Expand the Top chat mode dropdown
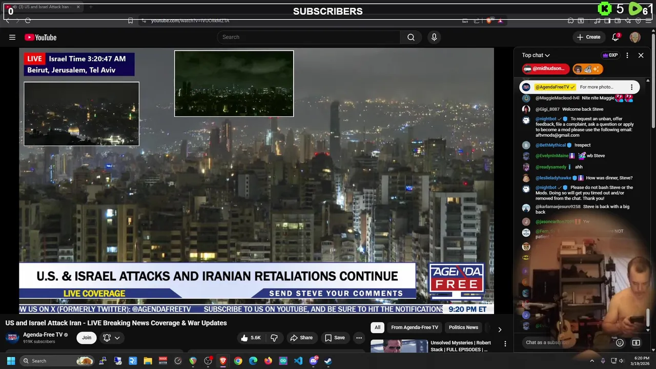Screen dimensions: 656x369 pos(536,55)
